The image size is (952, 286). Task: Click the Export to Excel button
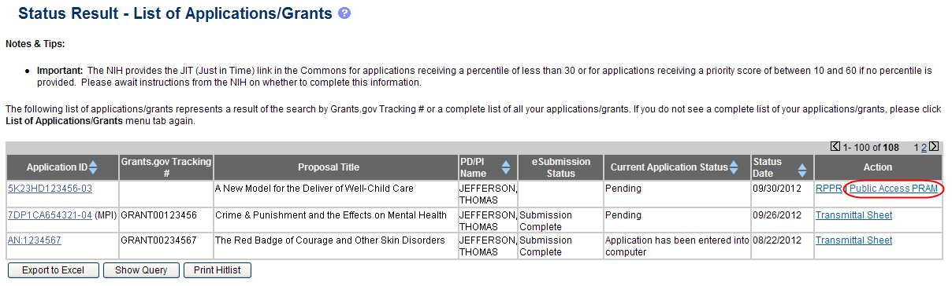(53, 270)
